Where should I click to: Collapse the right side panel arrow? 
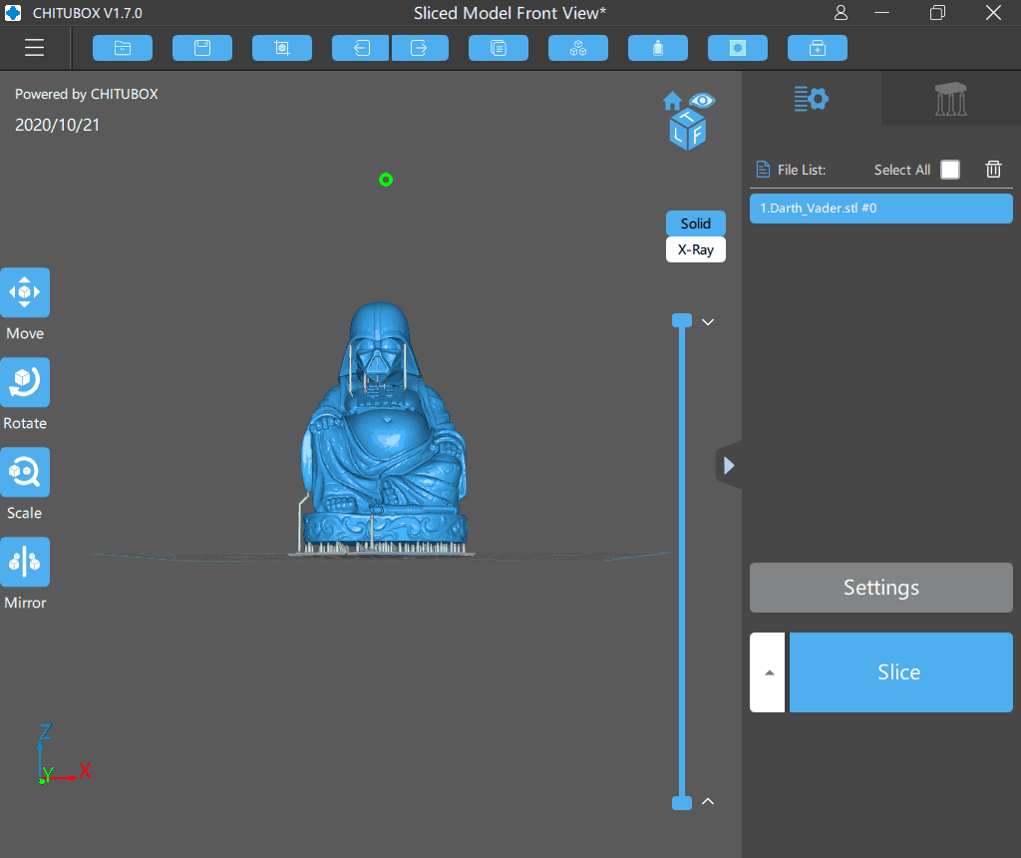[x=729, y=465]
